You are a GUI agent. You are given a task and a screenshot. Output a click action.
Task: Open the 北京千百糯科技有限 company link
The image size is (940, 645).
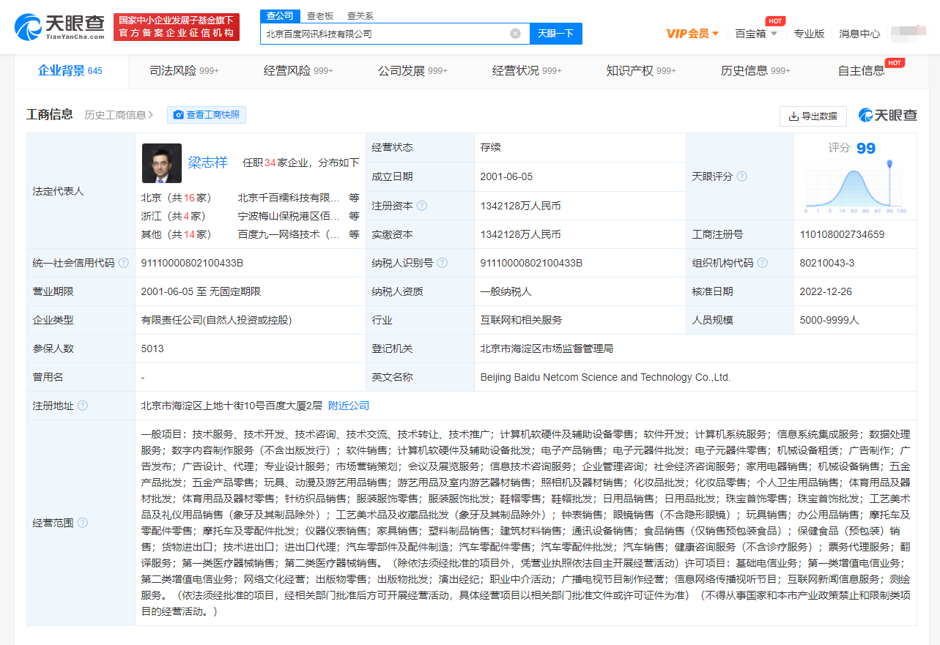(x=289, y=198)
